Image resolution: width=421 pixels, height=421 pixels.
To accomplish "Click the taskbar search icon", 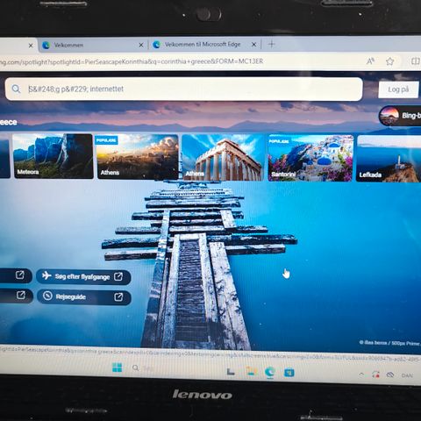I will [135, 367].
